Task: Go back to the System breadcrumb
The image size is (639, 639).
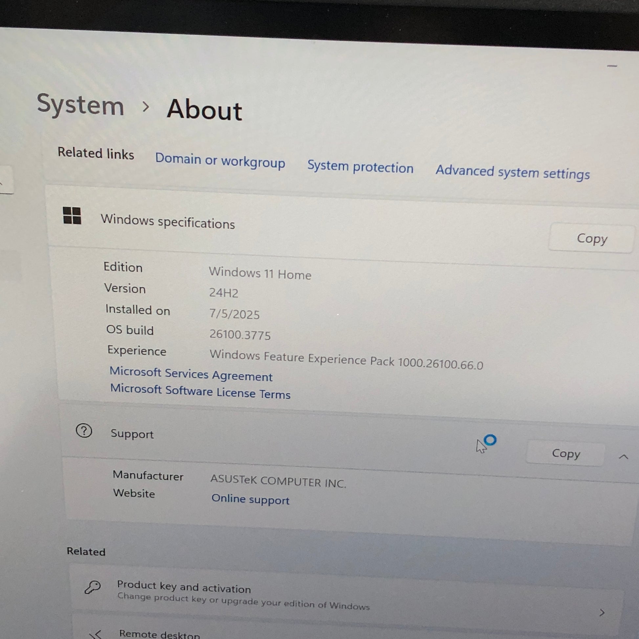Action: coord(80,104)
